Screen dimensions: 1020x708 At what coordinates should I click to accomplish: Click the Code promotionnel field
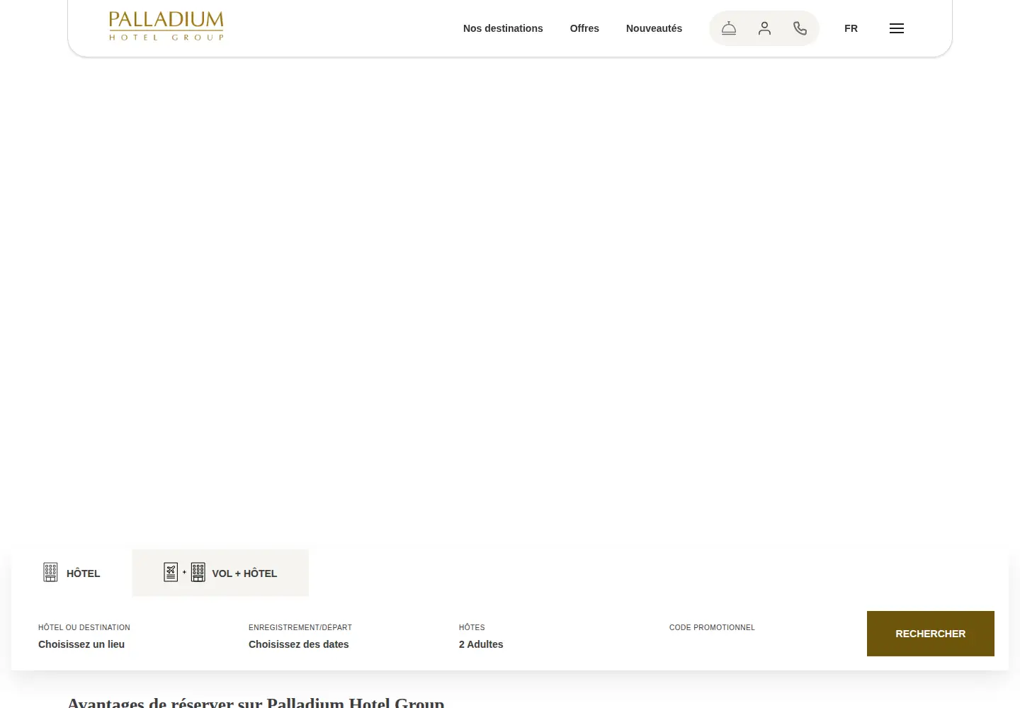712,627
